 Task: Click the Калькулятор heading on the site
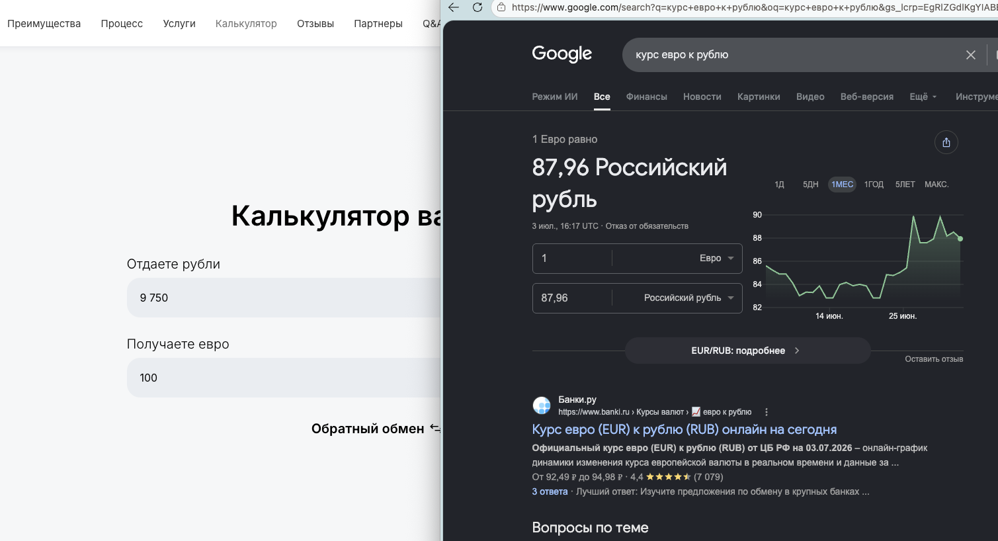point(336,216)
